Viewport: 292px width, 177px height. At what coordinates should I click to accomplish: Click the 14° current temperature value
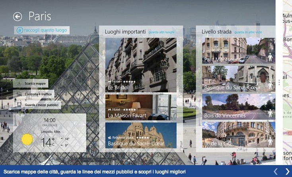point(48,142)
